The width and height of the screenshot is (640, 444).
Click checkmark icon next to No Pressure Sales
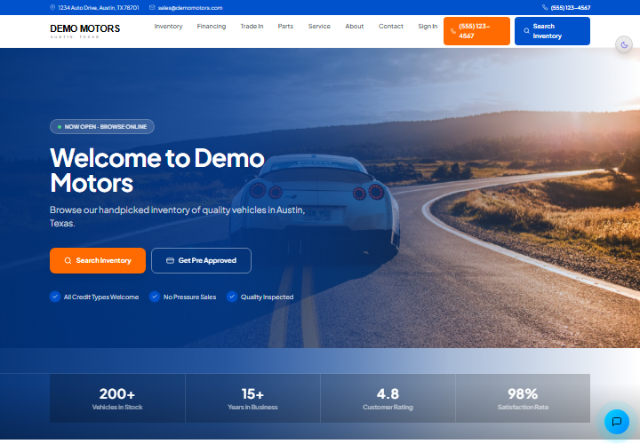point(155,297)
